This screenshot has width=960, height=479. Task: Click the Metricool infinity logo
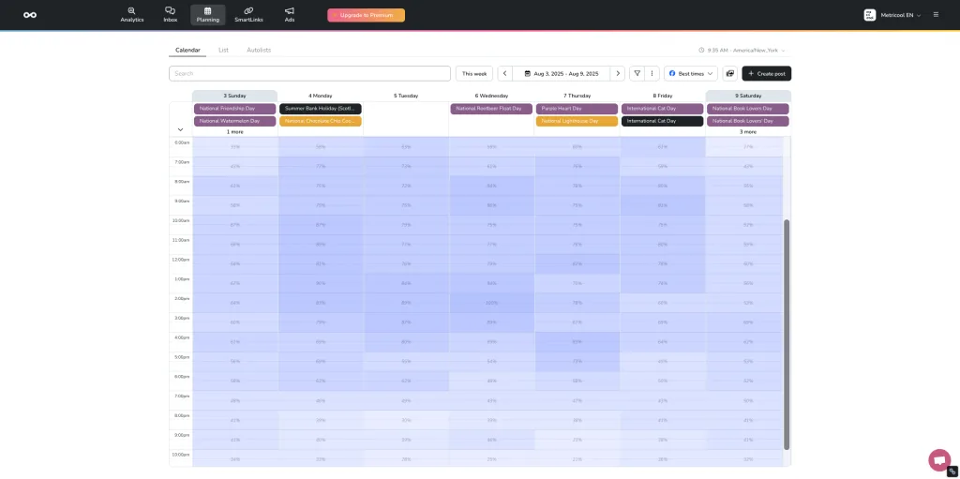tap(30, 15)
